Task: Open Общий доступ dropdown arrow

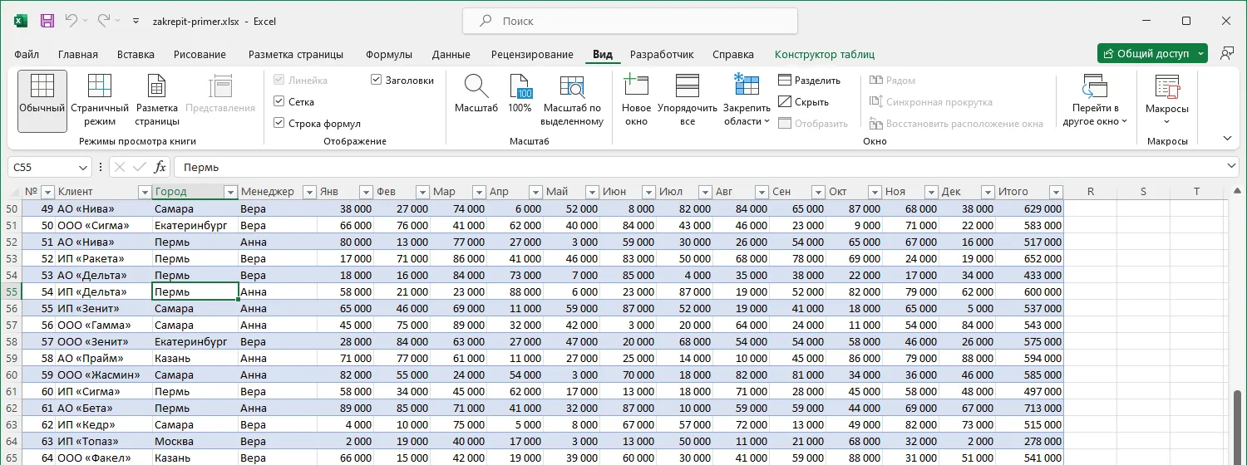Action: pyautogui.click(x=1201, y=53)
